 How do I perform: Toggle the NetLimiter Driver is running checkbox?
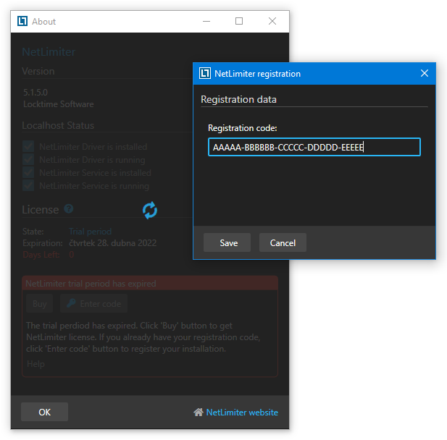[x=29, y=160]
